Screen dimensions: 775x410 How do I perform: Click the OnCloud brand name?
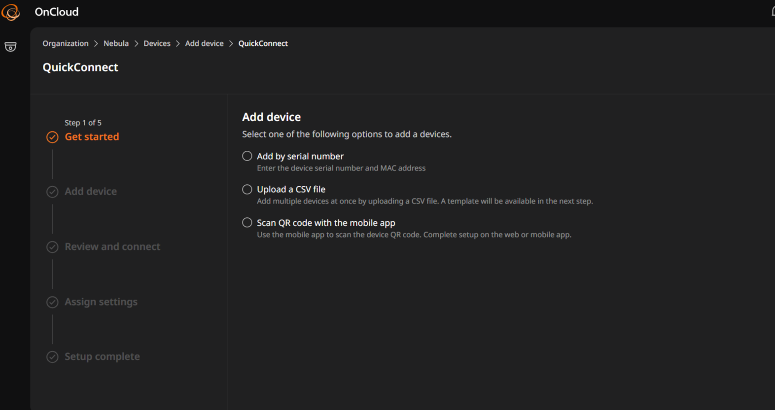[57, 12]
